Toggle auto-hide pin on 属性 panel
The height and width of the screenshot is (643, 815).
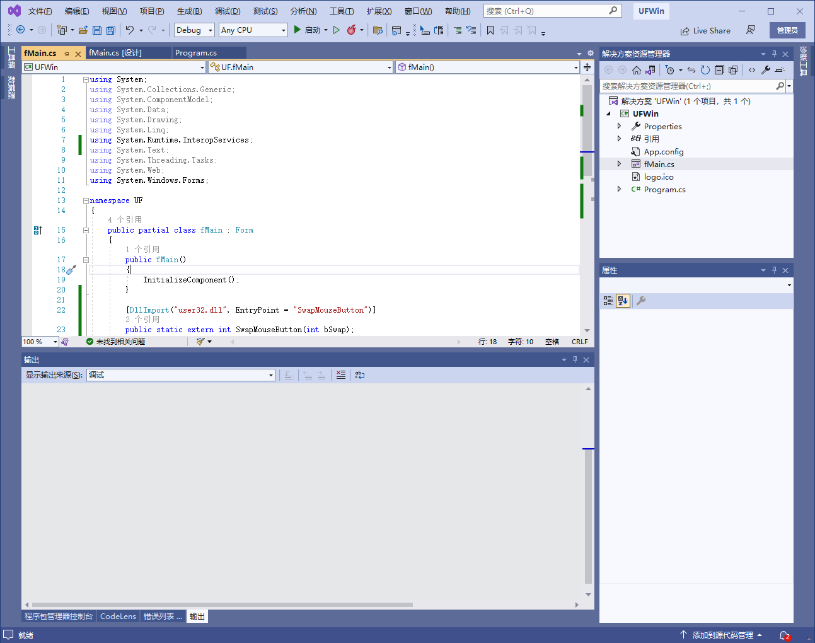(x=774, y=270)
